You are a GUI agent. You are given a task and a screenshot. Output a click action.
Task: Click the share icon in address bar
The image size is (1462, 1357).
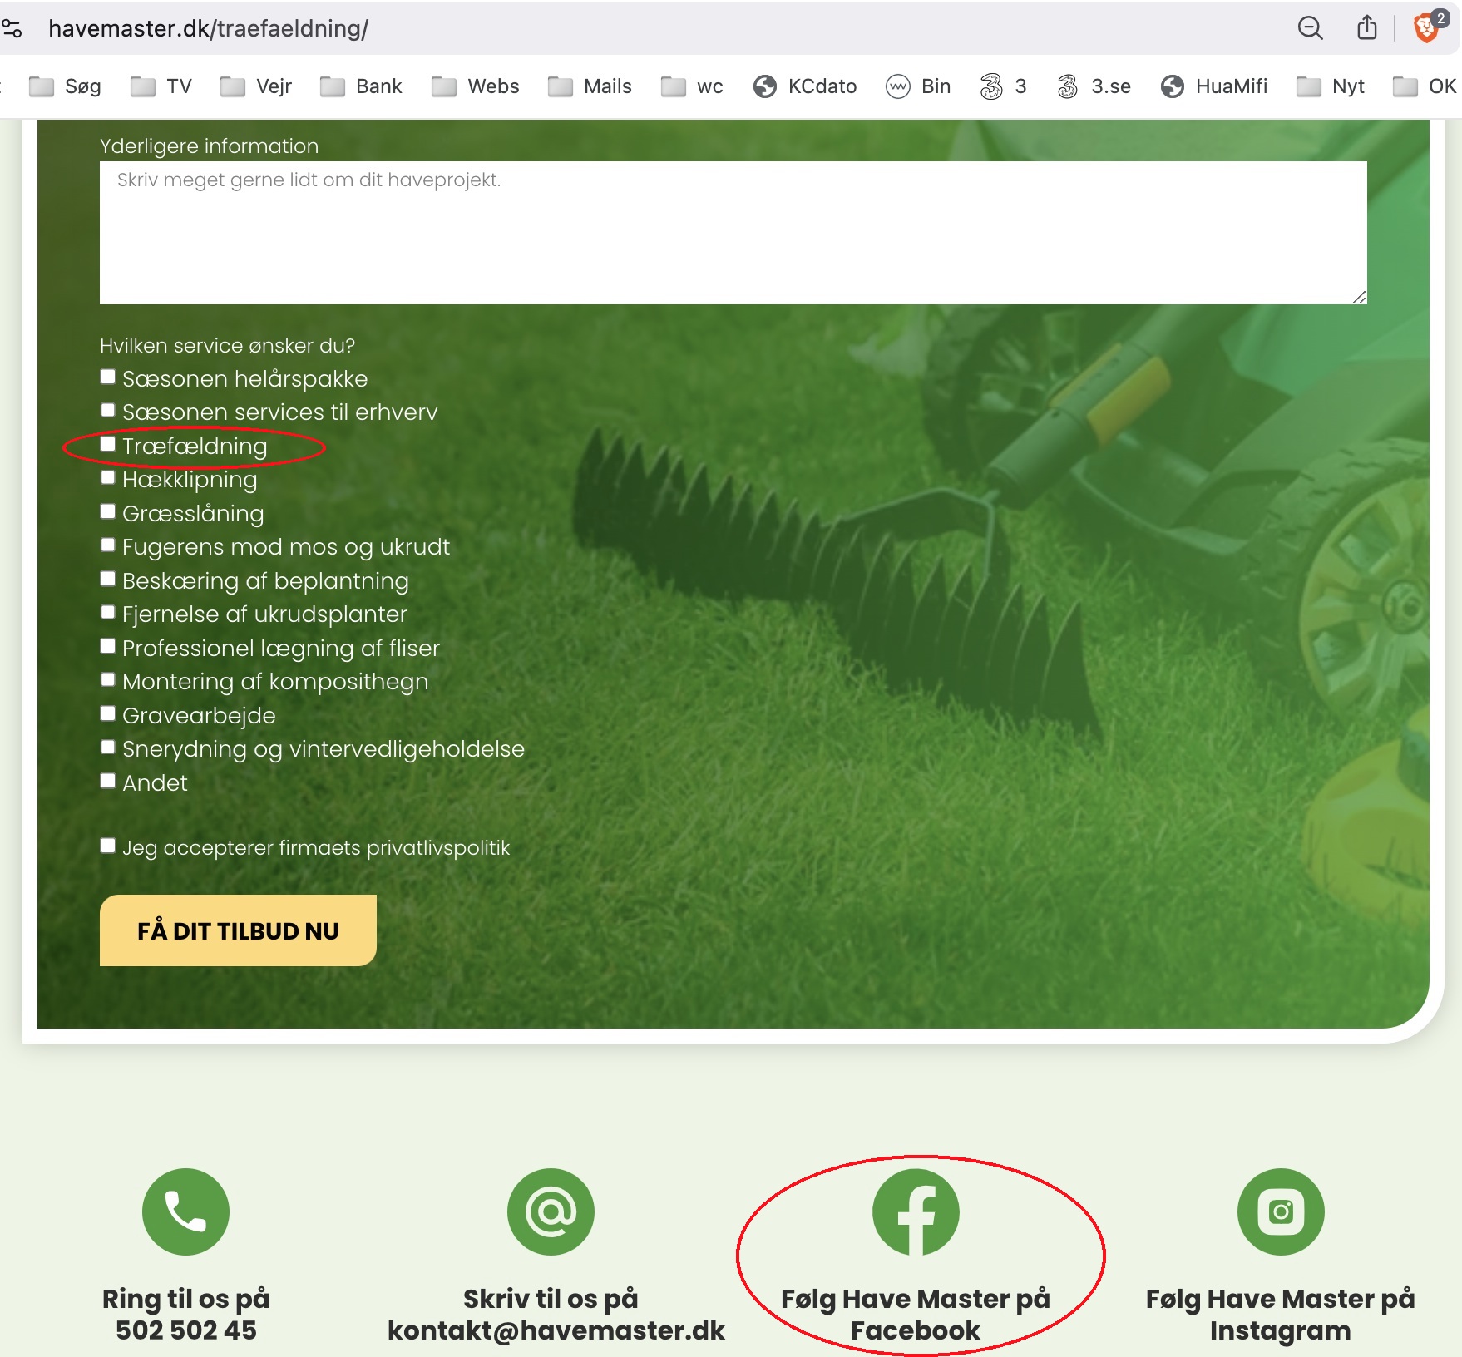pos(1366,28)
